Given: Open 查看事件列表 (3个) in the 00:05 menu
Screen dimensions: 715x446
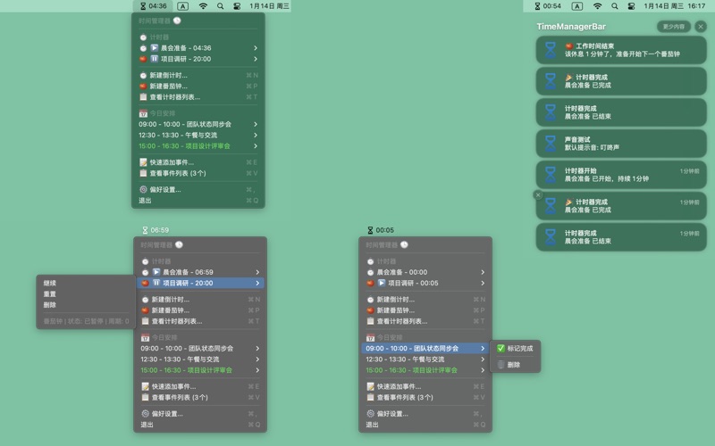Looking at the screenshot, I should [x=425, y=397].
